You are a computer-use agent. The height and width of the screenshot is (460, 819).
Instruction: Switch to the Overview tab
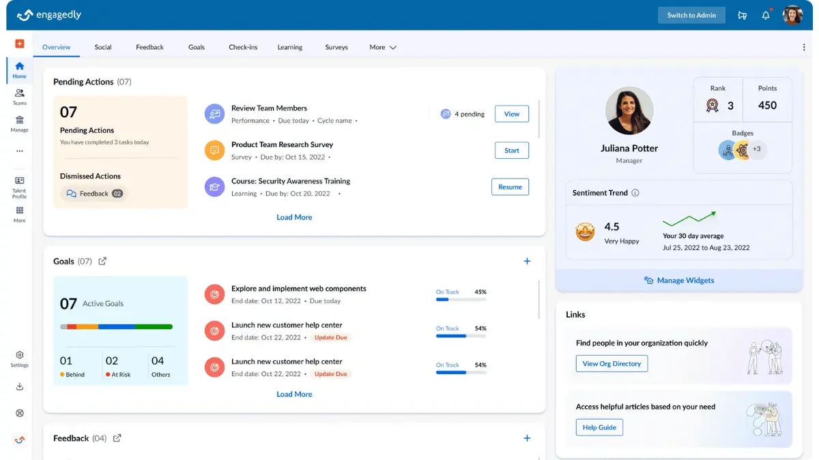pyautogui.click(x=56, y=47)
